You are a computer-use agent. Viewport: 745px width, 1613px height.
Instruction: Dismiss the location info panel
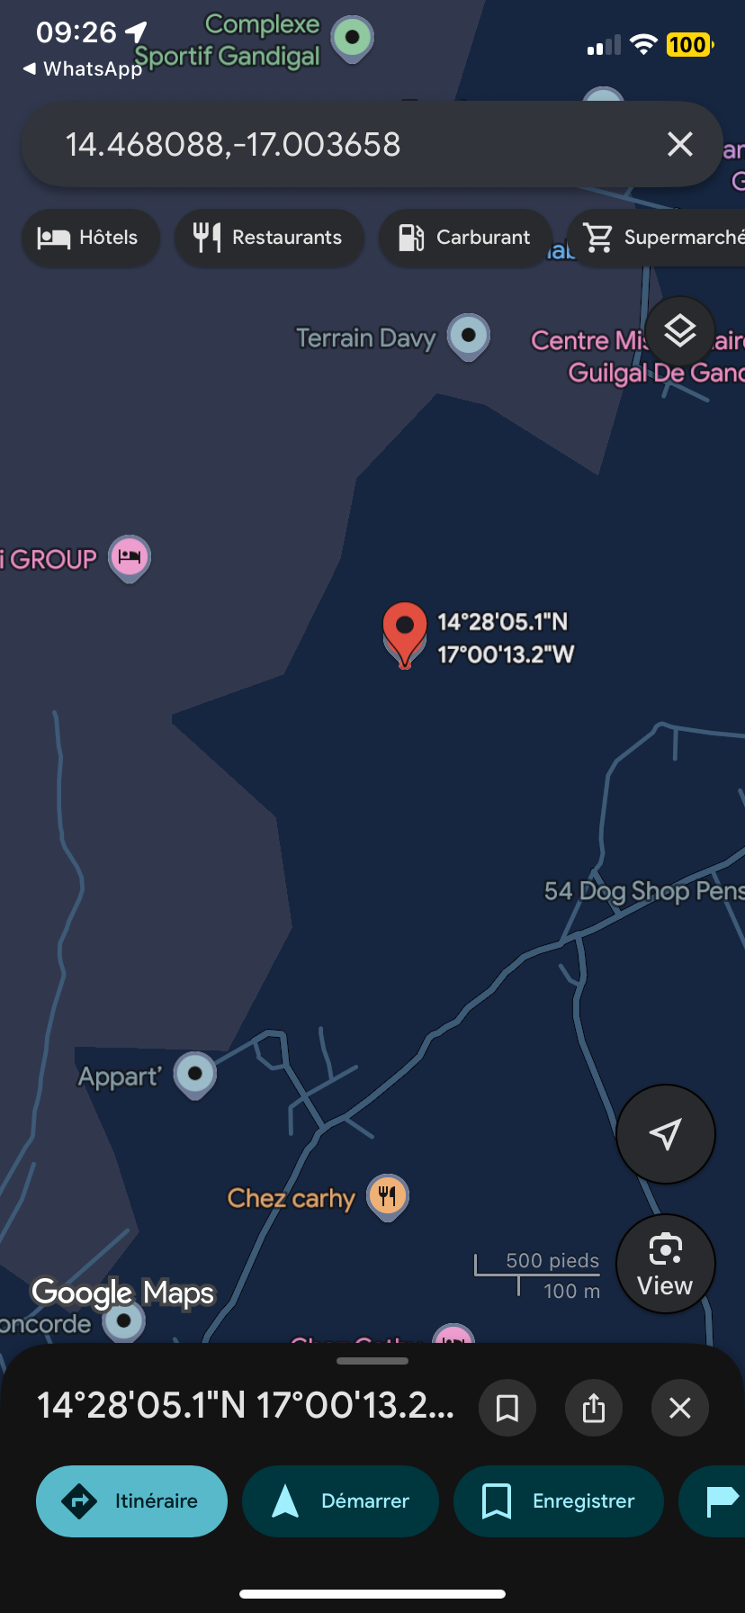(x=680, y=1408)
